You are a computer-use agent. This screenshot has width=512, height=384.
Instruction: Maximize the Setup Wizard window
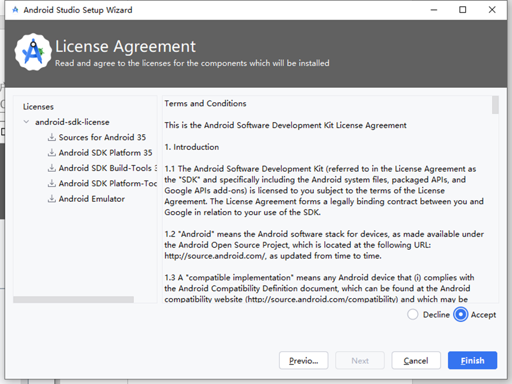[463, 10]
